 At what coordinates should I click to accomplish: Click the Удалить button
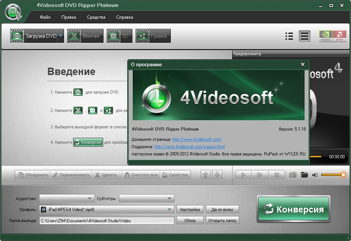[107, 175]
